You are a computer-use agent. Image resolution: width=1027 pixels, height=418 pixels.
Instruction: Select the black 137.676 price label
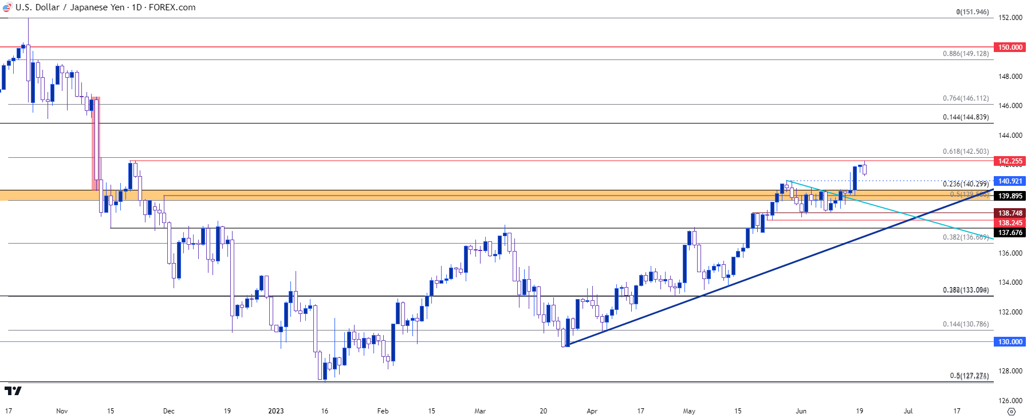click(x=1010, y=233)
